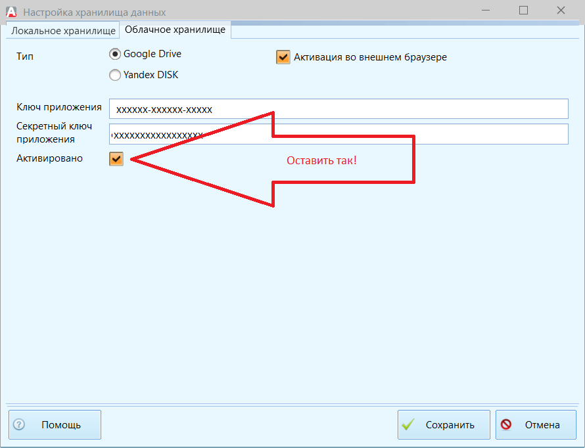
Task: Save settings with the Сохранить button
Action: tap(444, 424)
